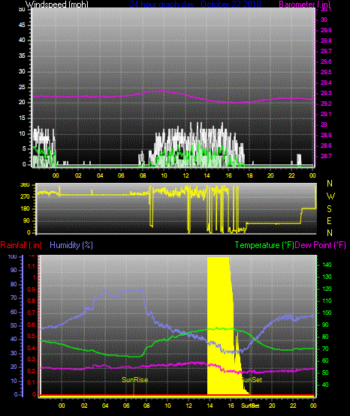Click the 25 windspeed axis value
Image resolution: width=350 pixels, height=416 pixels.
[22, 87]
